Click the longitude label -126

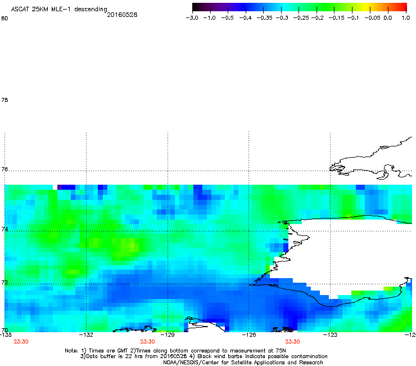click(x=249, y=334)
